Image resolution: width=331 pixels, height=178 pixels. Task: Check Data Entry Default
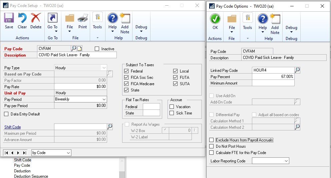pos(6,114)
